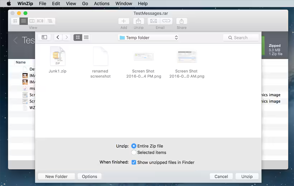294x186 pixels.
Task: Create a New Folder
Action: tap(57, 176)
